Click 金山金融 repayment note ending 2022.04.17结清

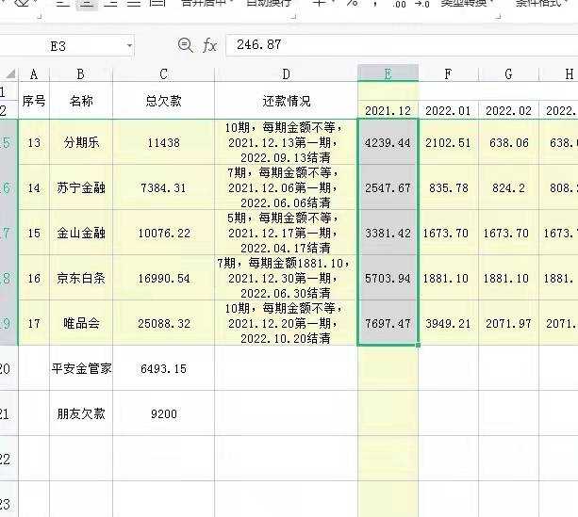[286, 233]
